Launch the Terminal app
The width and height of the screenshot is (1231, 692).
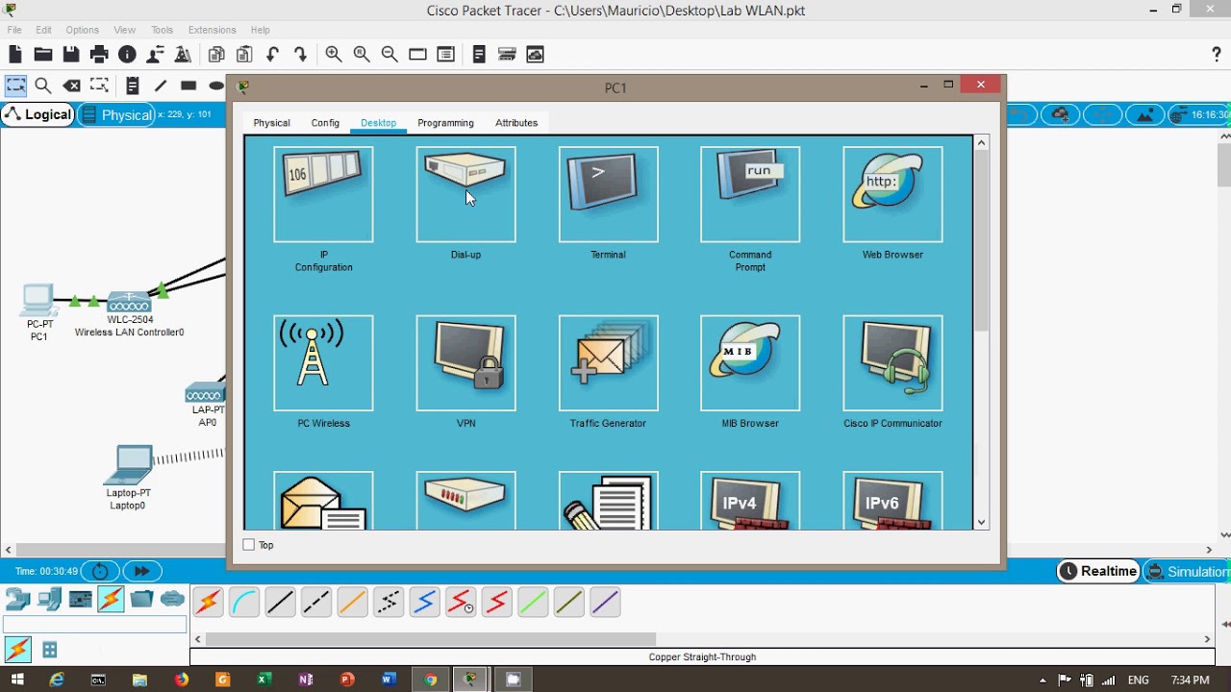608,194
